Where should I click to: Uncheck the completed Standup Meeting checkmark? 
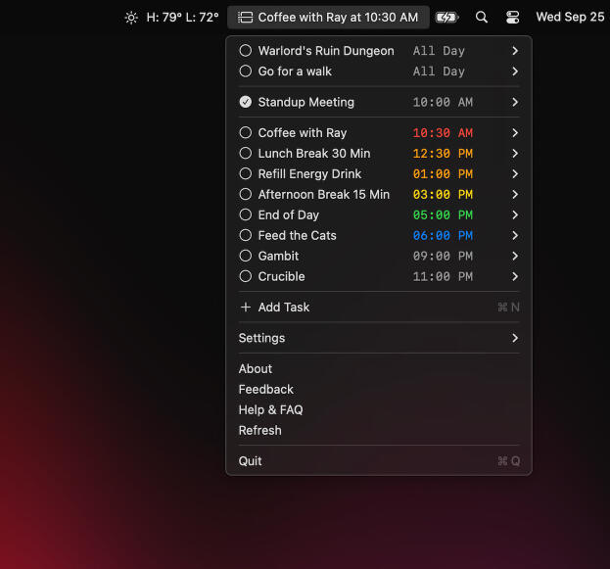tap(246, 103)
